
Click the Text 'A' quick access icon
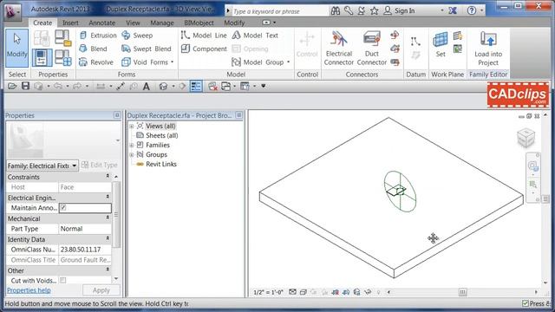(x=146, y=87)
